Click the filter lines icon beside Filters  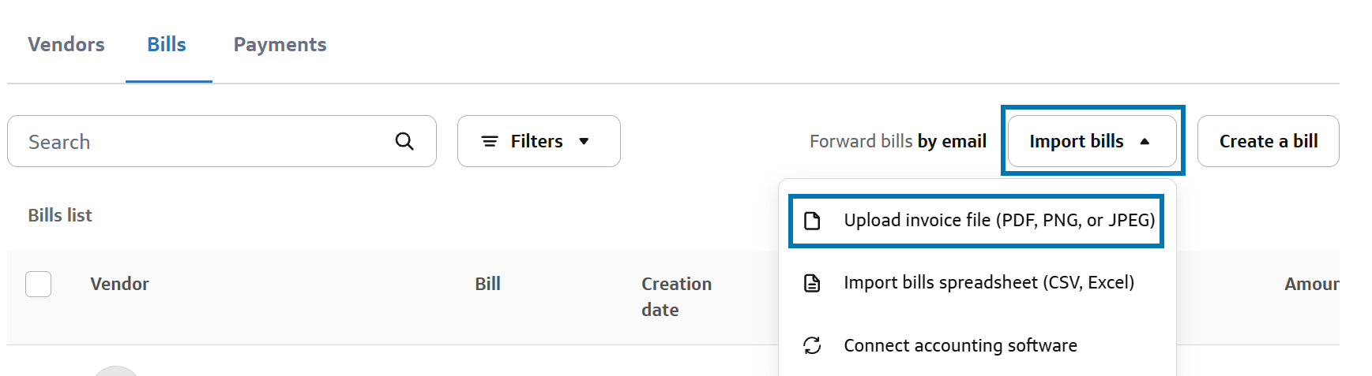click(x=490, y=141)
